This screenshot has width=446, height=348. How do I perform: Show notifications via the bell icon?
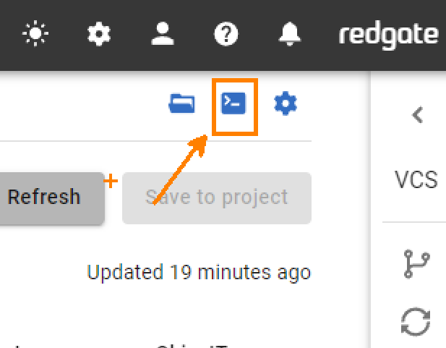pyautogui.click(x=291, y=34)
